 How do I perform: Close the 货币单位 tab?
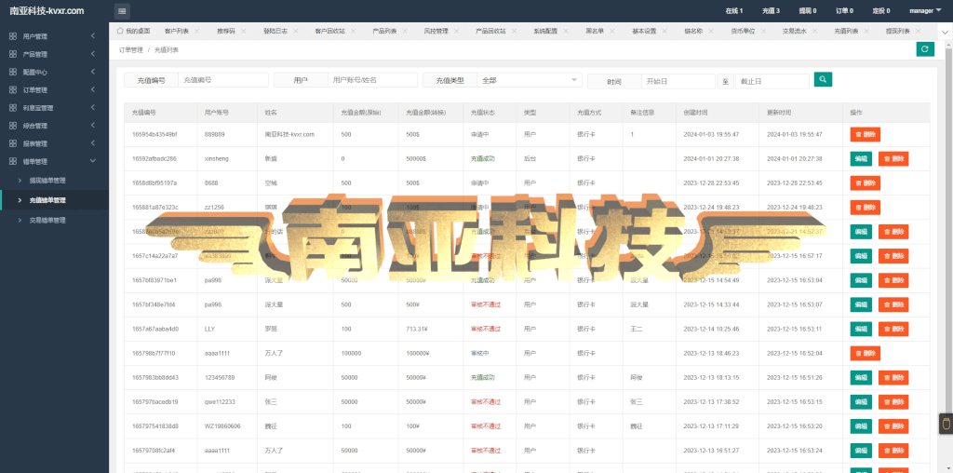[x=763, y=31]
